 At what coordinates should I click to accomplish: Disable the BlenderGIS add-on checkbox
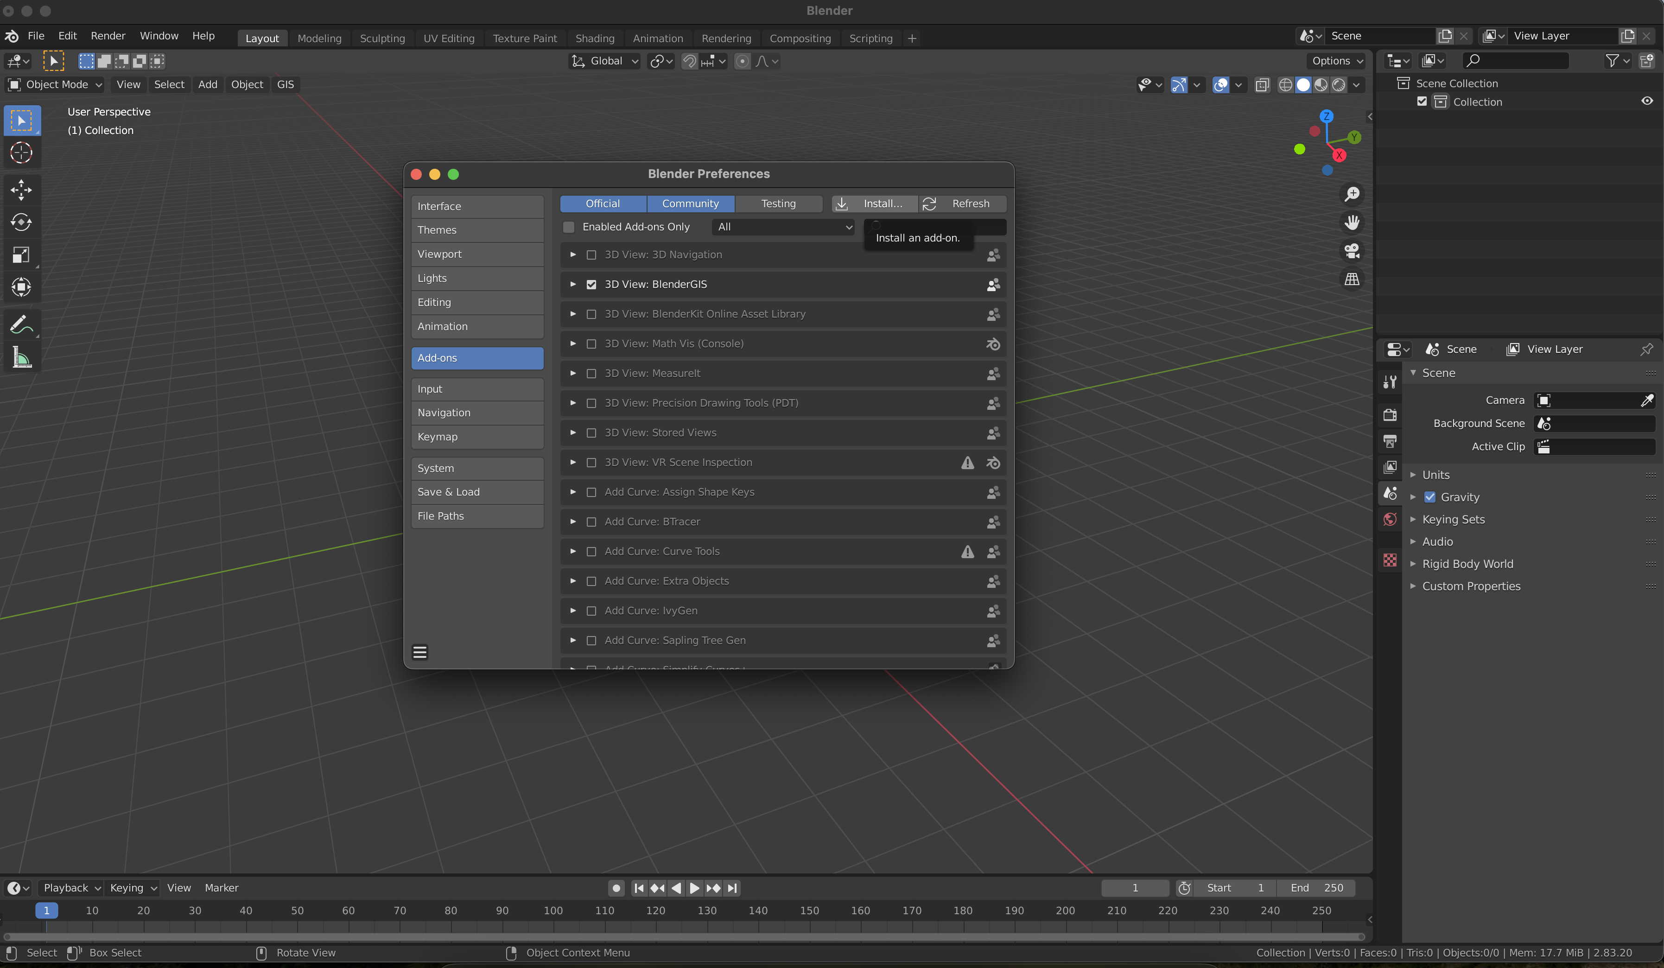(x=591, y=285)
